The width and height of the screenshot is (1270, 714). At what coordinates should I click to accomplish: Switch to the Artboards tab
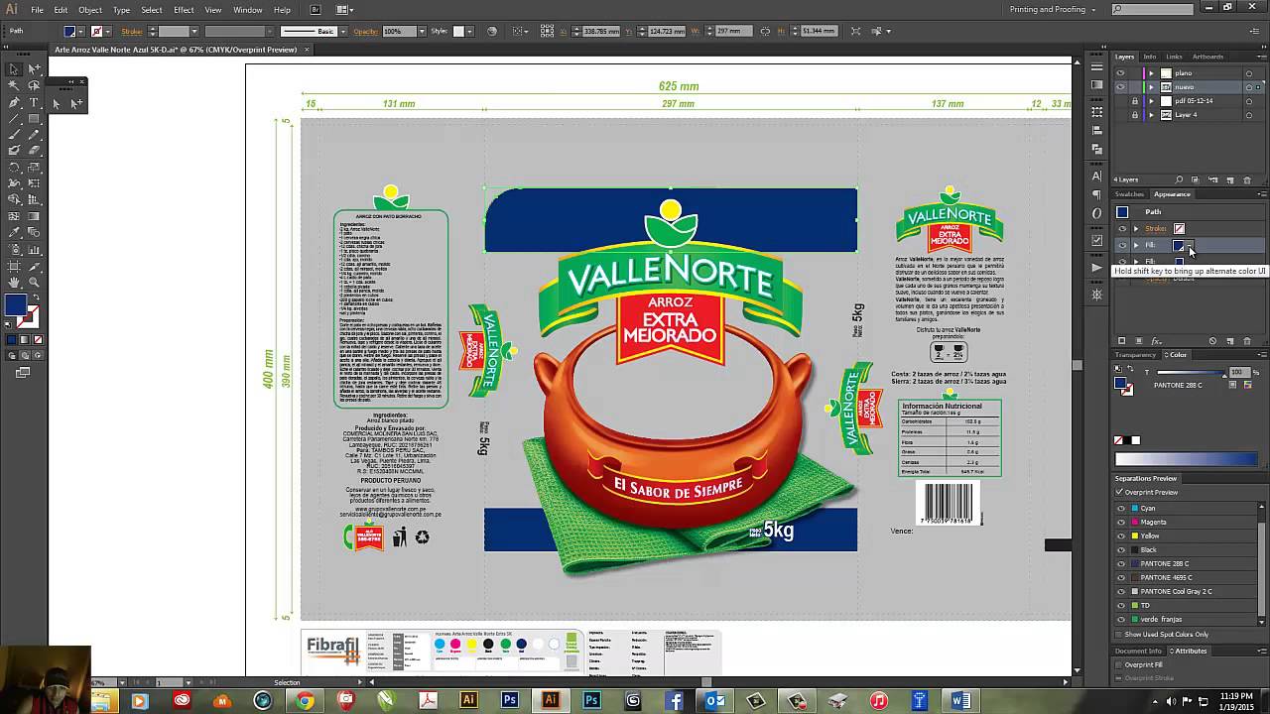1207,57
